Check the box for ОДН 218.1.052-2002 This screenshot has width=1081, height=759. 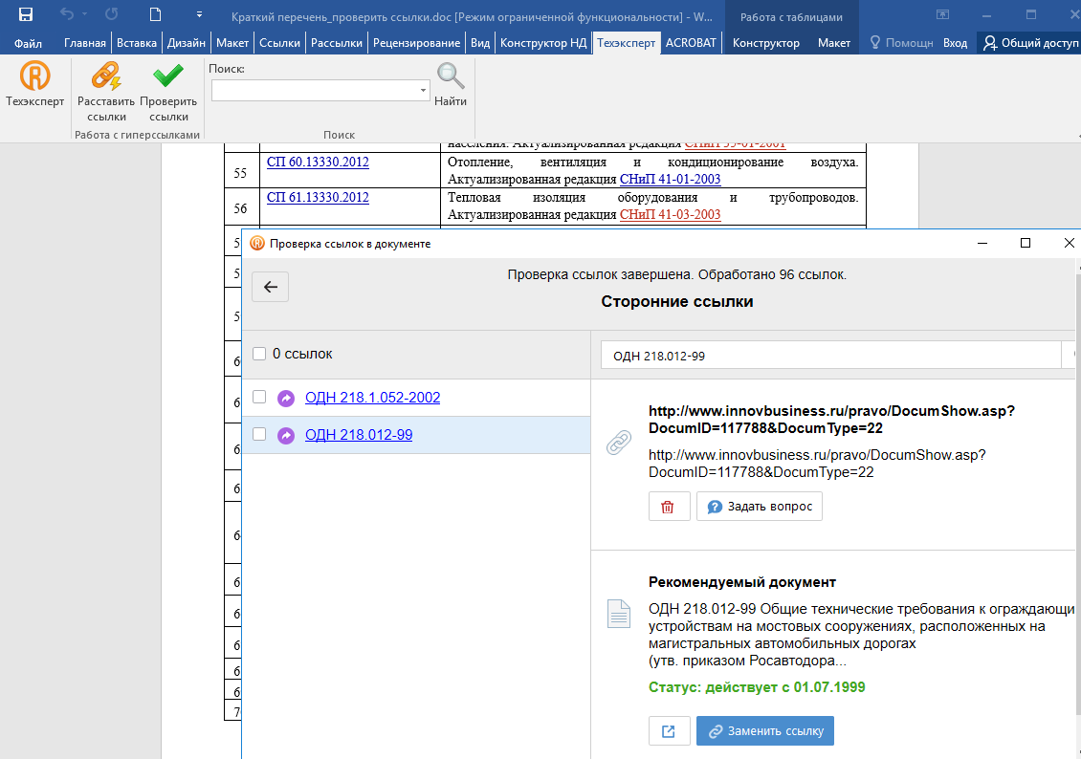coord(259,397)
